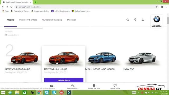The image size is (169, 95).
Task: Reload the page
Action: 11,7
